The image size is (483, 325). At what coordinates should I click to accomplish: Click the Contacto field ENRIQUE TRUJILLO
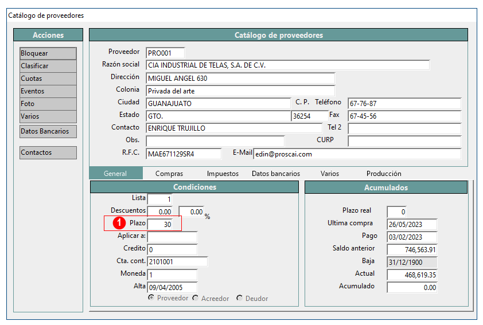point(234,128)
